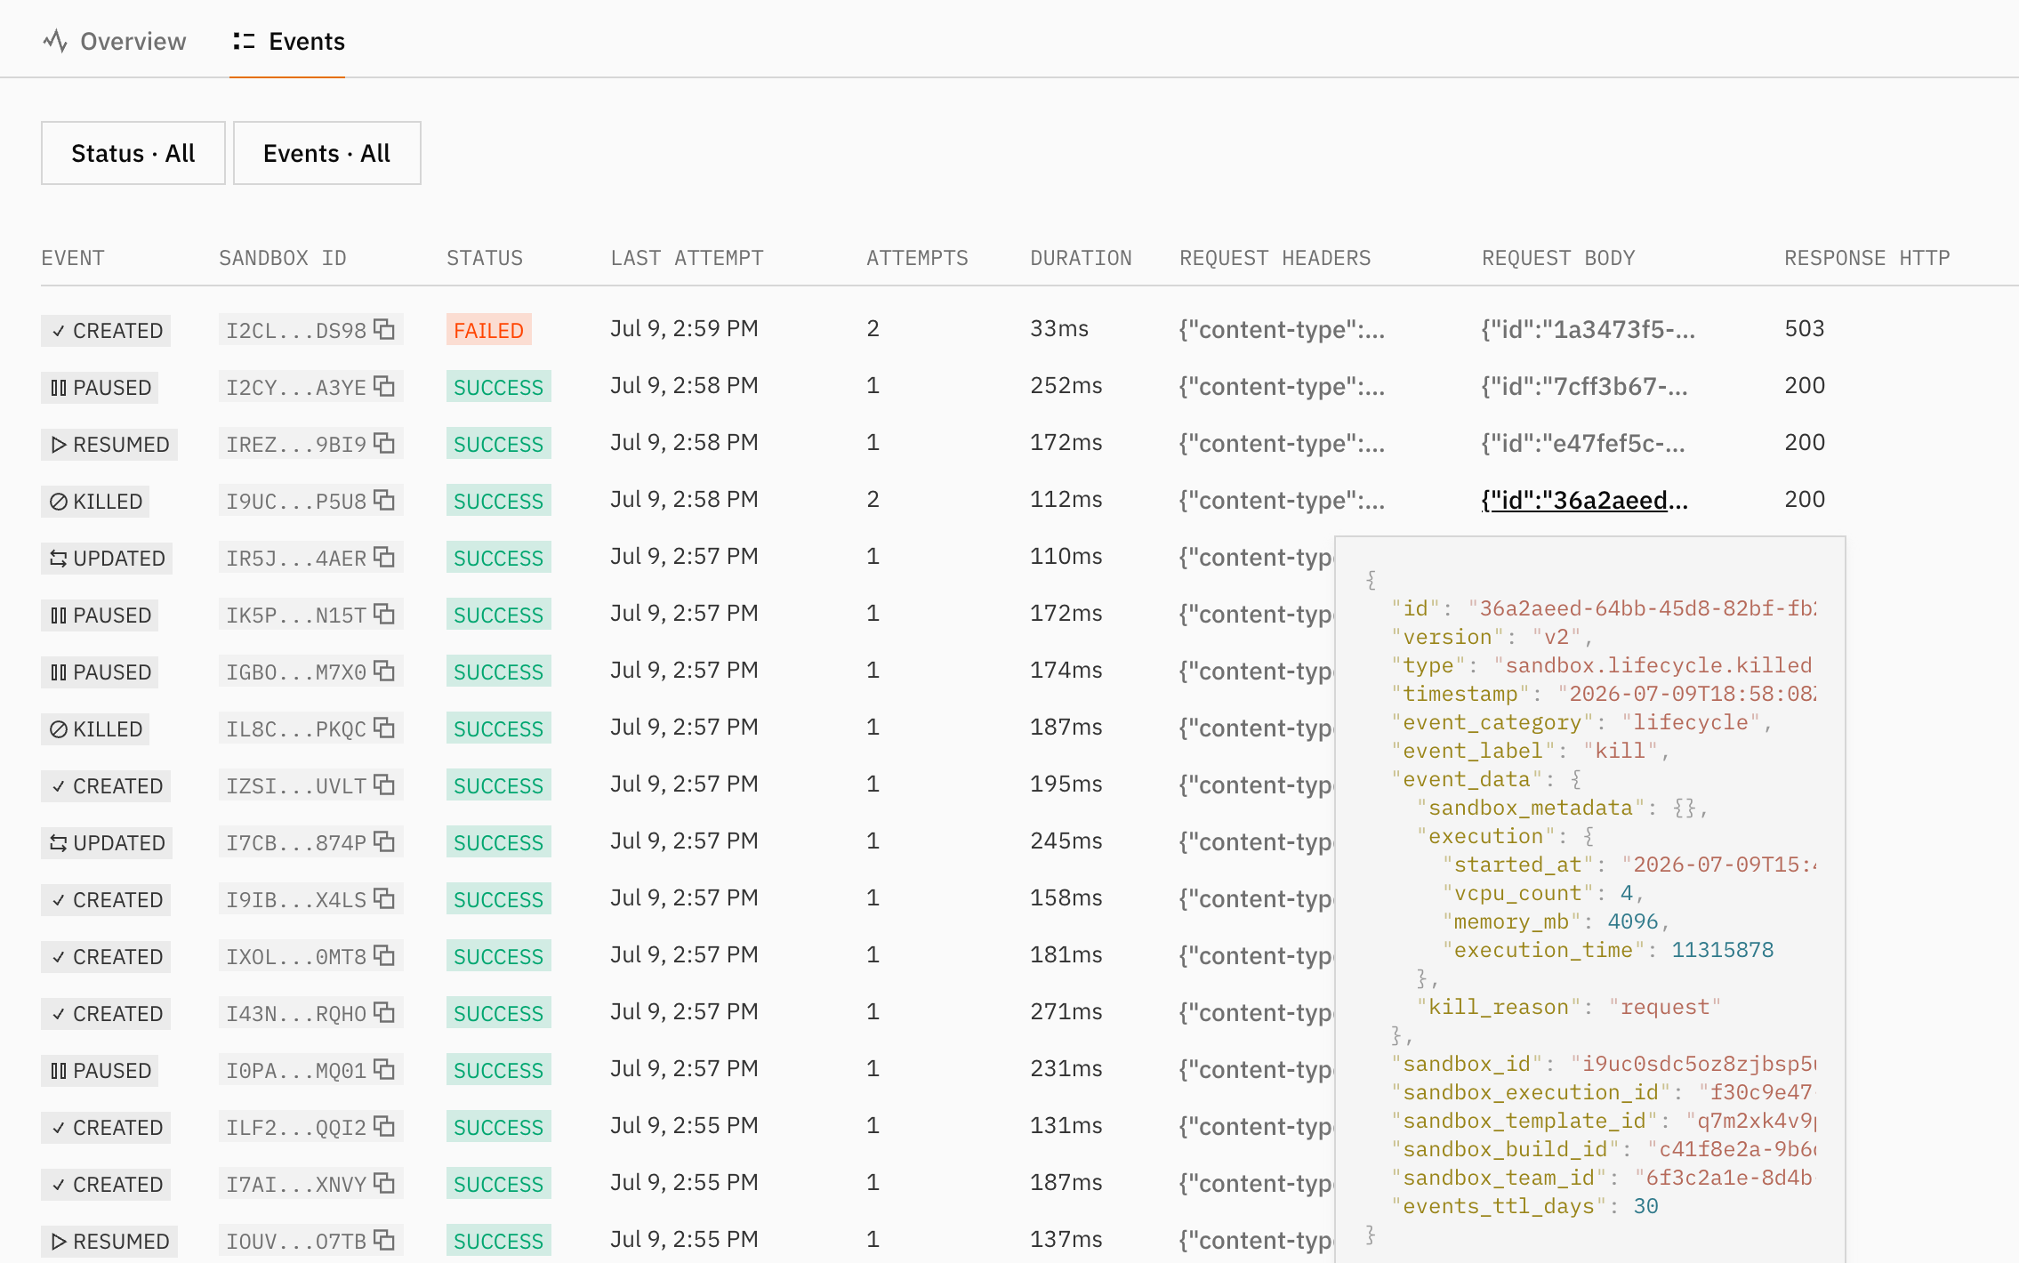This screenshot has width=2019, height=1263.
Task: Copy sandbox ID IGBO...M7X0
Action: [x=384, y=671]
